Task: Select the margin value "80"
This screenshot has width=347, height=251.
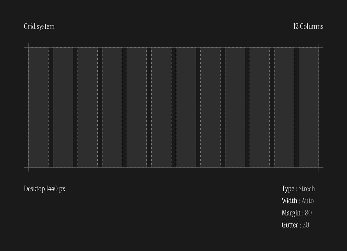Action: 308,213
